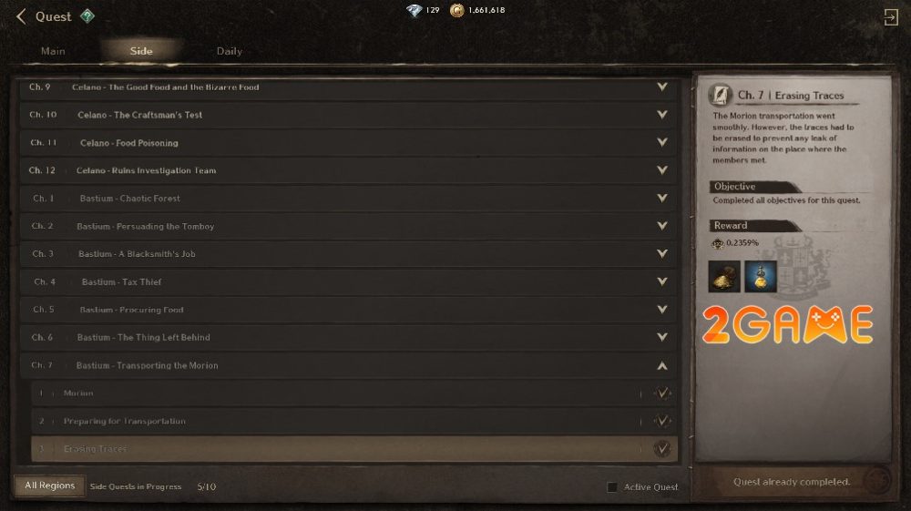Click the checkmark on Preparing for Transportation
The height and width of the screenshot is (511, 911).
(x=661, y=421)
